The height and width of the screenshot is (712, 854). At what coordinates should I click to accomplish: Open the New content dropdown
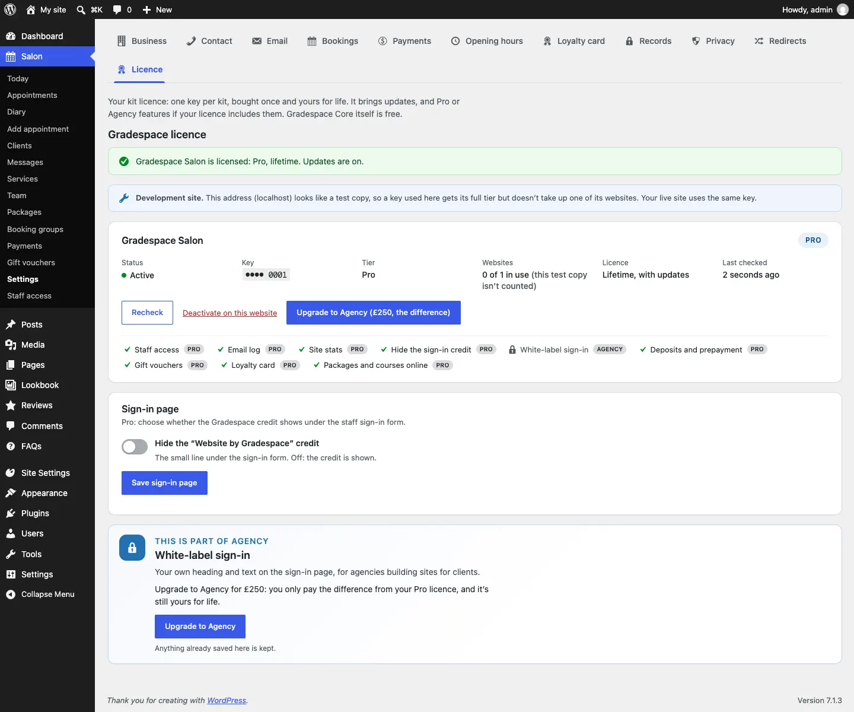[157, 9]
